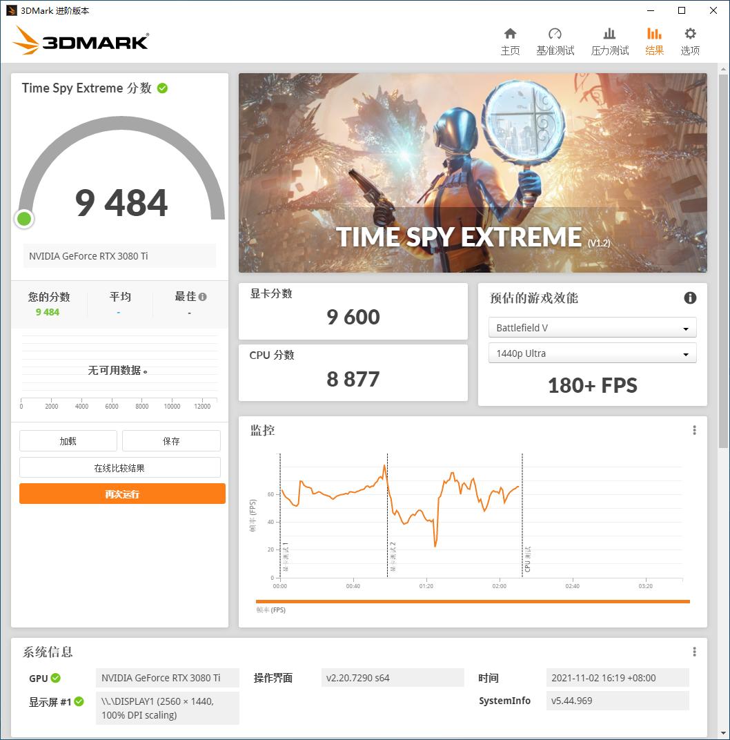Click the vertical scrollbar thumb
The height and width of the screenshot is (740, 730).
point(723,260)
